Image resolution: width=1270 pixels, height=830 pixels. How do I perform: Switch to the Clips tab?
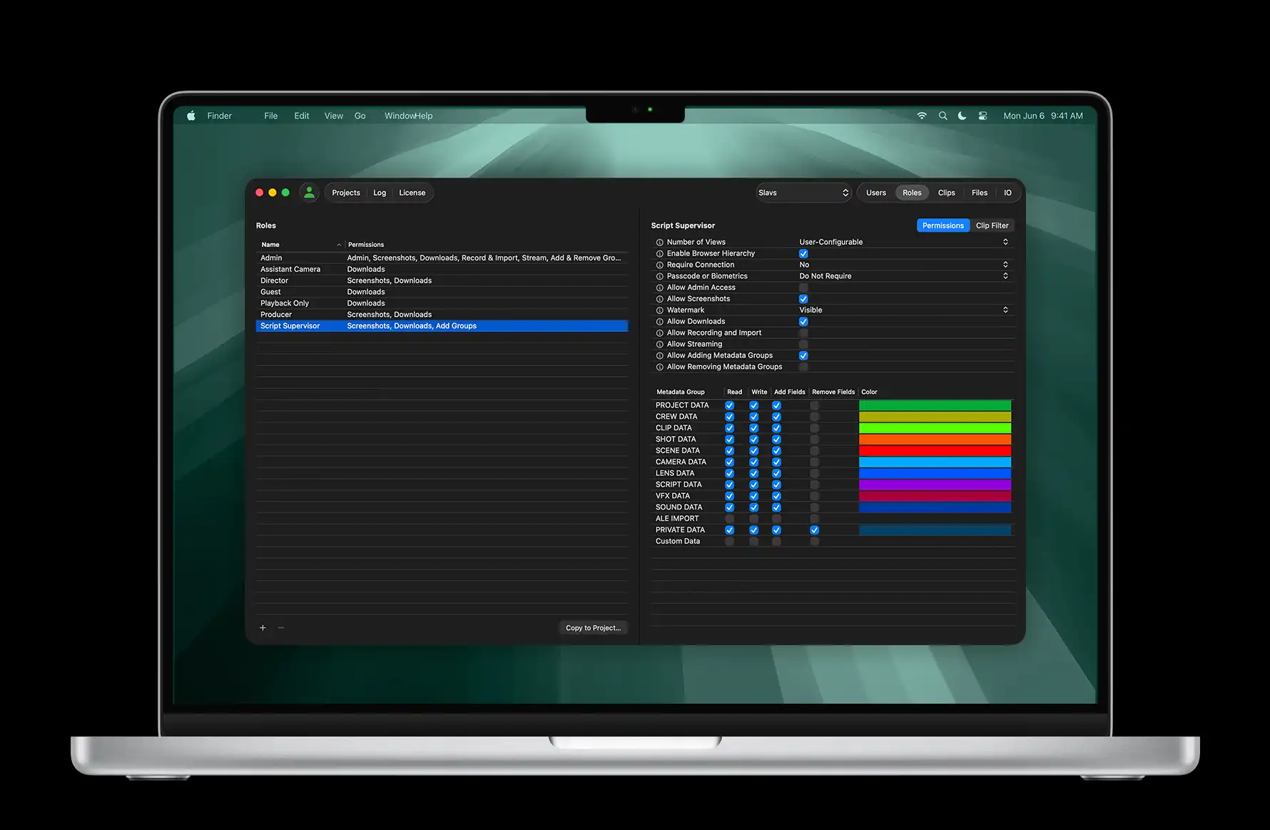tap(946, 193)
